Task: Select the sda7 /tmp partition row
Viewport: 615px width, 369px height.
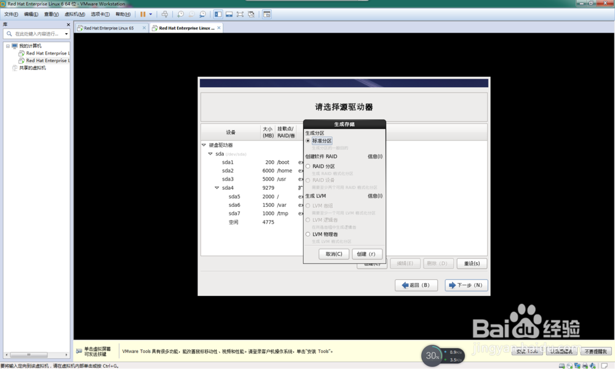Action: click(x=253, y=214)
